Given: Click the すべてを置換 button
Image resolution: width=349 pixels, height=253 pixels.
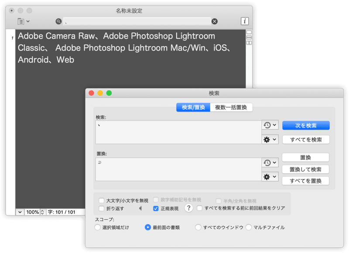Looking at the screenshot, I should [305, 181].
